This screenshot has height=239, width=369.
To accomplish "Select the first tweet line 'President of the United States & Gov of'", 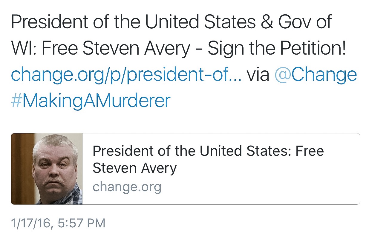I will click(171, 22).
